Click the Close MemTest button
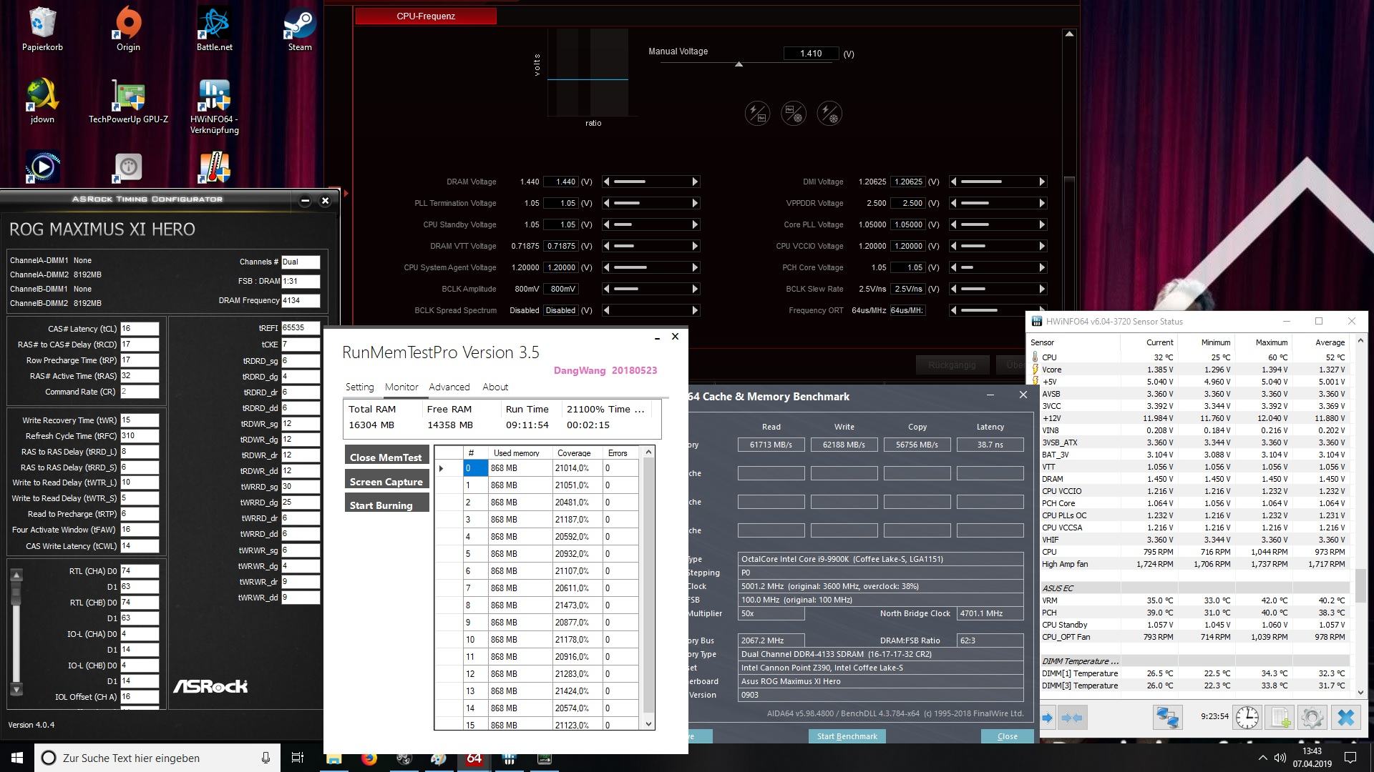Image resolution: width=1374 pixels, height=772 pixels. click(x=386, y=455)
